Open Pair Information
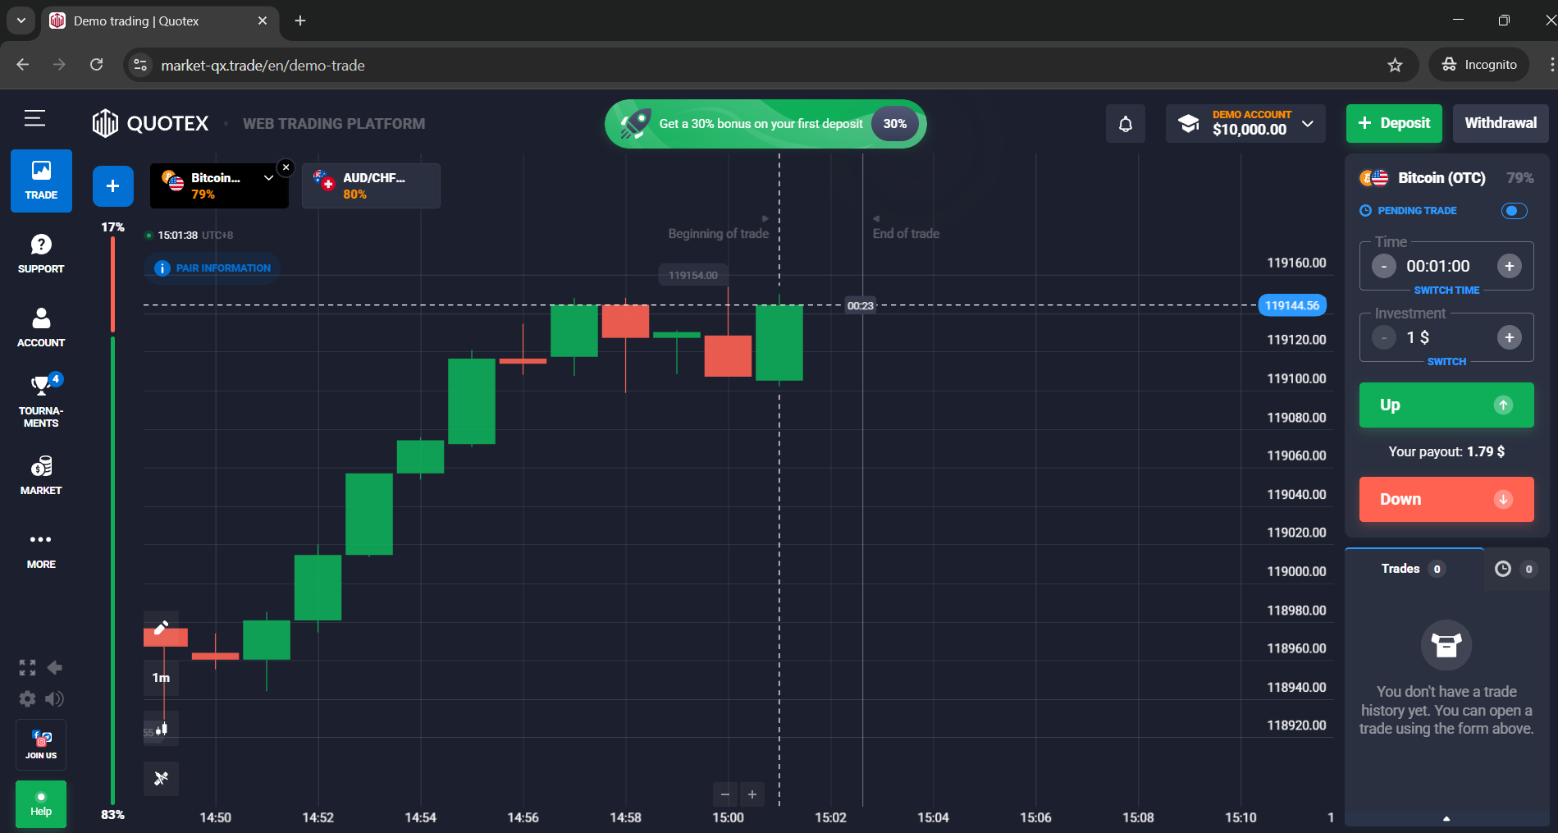This screenshot has width=1558, height=833. pyautogui.click(x=212, y=268)
